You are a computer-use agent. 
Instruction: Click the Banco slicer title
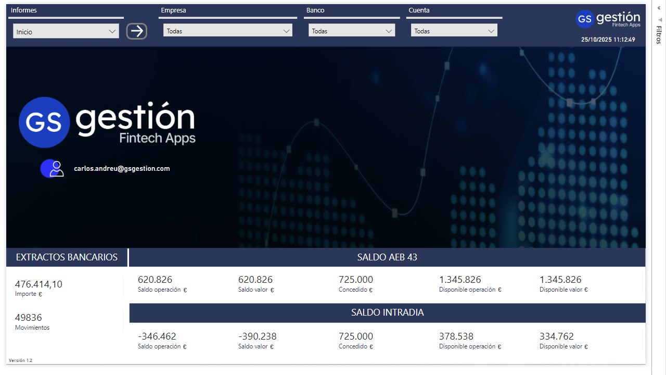click(x=315, y=10)
